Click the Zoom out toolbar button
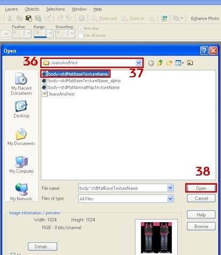This screenshot has height=255, width=221. 104,18
